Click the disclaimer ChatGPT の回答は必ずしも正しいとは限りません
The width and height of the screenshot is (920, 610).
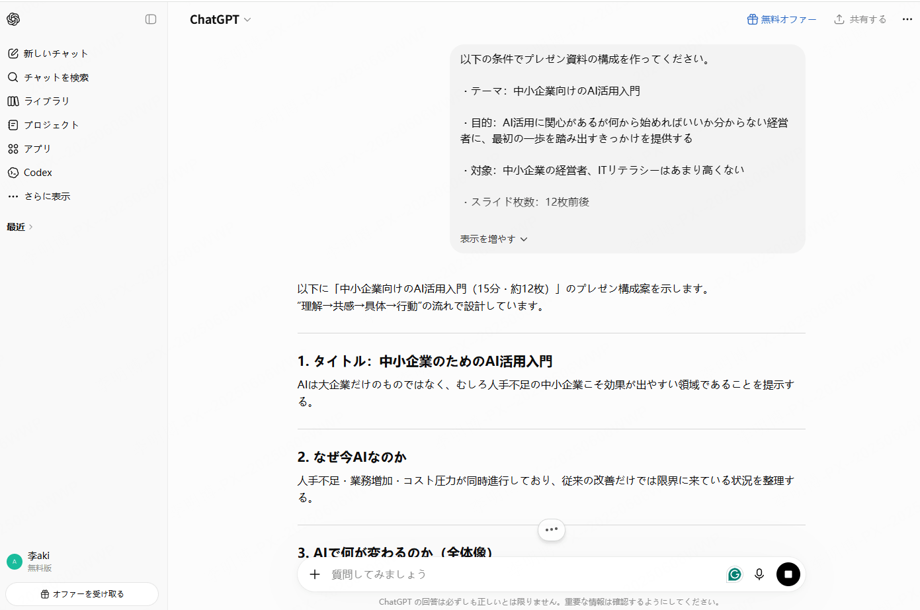(551, 602)
